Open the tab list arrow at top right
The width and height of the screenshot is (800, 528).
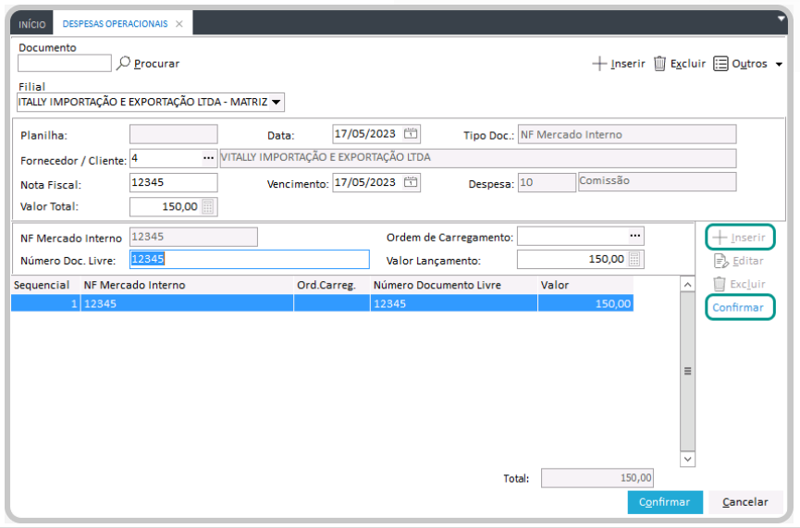point(781,17)
